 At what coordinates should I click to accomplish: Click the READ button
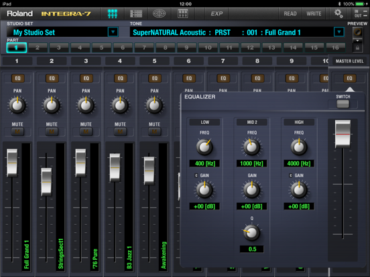pos(290,13)
